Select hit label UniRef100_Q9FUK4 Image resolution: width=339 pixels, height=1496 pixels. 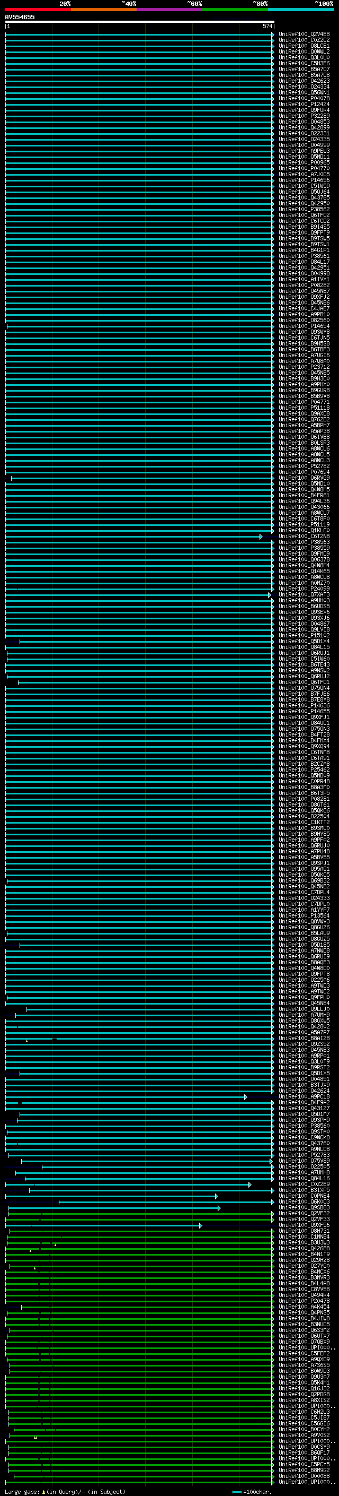(304, 110)
